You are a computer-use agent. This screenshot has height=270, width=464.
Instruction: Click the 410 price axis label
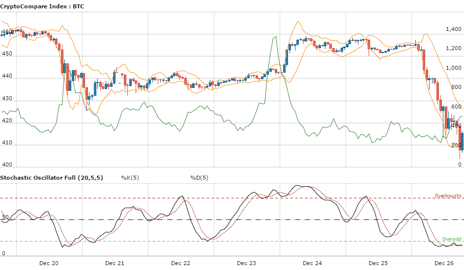pyautogui.click(x=7, y=142)
